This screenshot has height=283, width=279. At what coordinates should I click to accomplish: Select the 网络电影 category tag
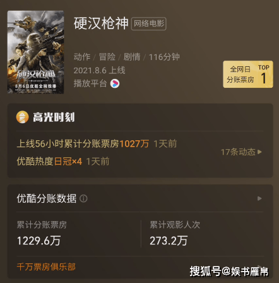149,23
